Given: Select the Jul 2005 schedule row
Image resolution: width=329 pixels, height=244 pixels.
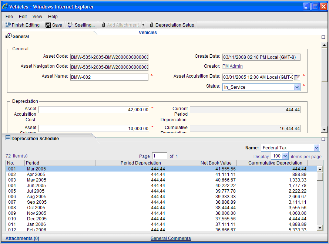Looking at the screenshot, I should pos(161,191).
